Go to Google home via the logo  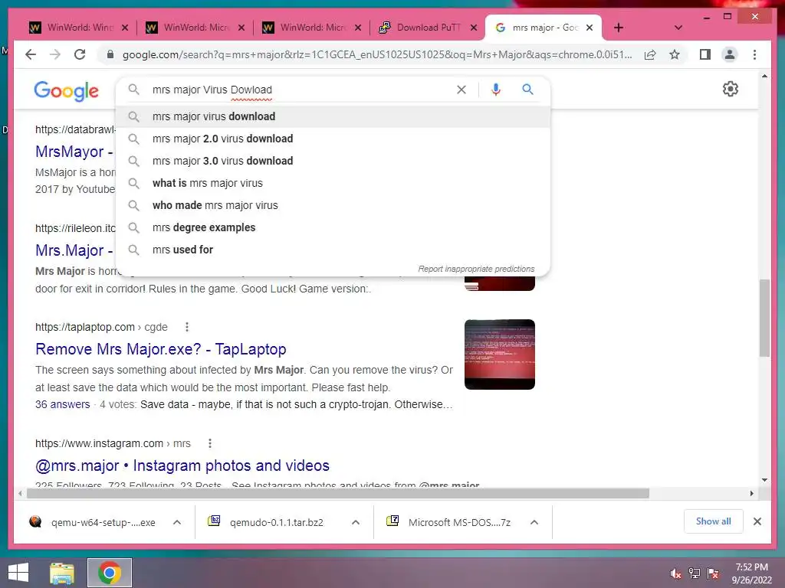pos(66,91)
